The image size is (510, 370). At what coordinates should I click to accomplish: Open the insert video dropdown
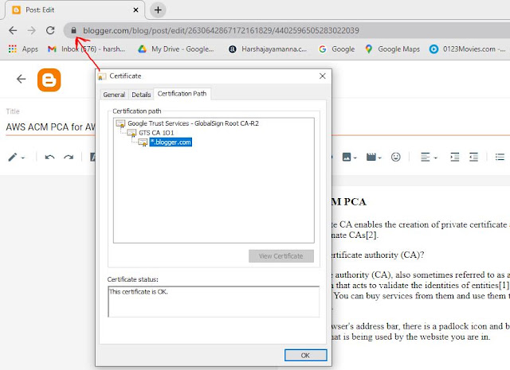click(x=374, y=158)
